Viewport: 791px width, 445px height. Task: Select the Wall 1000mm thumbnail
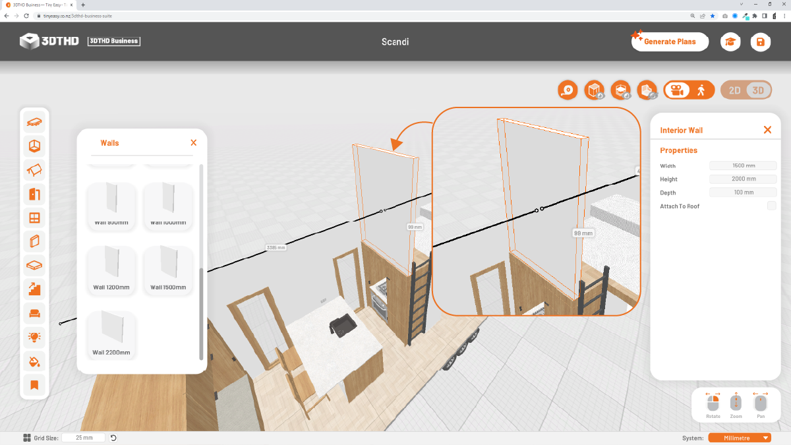point(168,206)
